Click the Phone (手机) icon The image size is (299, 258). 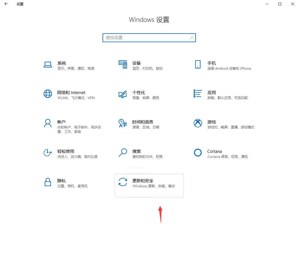tap(198, 64)
